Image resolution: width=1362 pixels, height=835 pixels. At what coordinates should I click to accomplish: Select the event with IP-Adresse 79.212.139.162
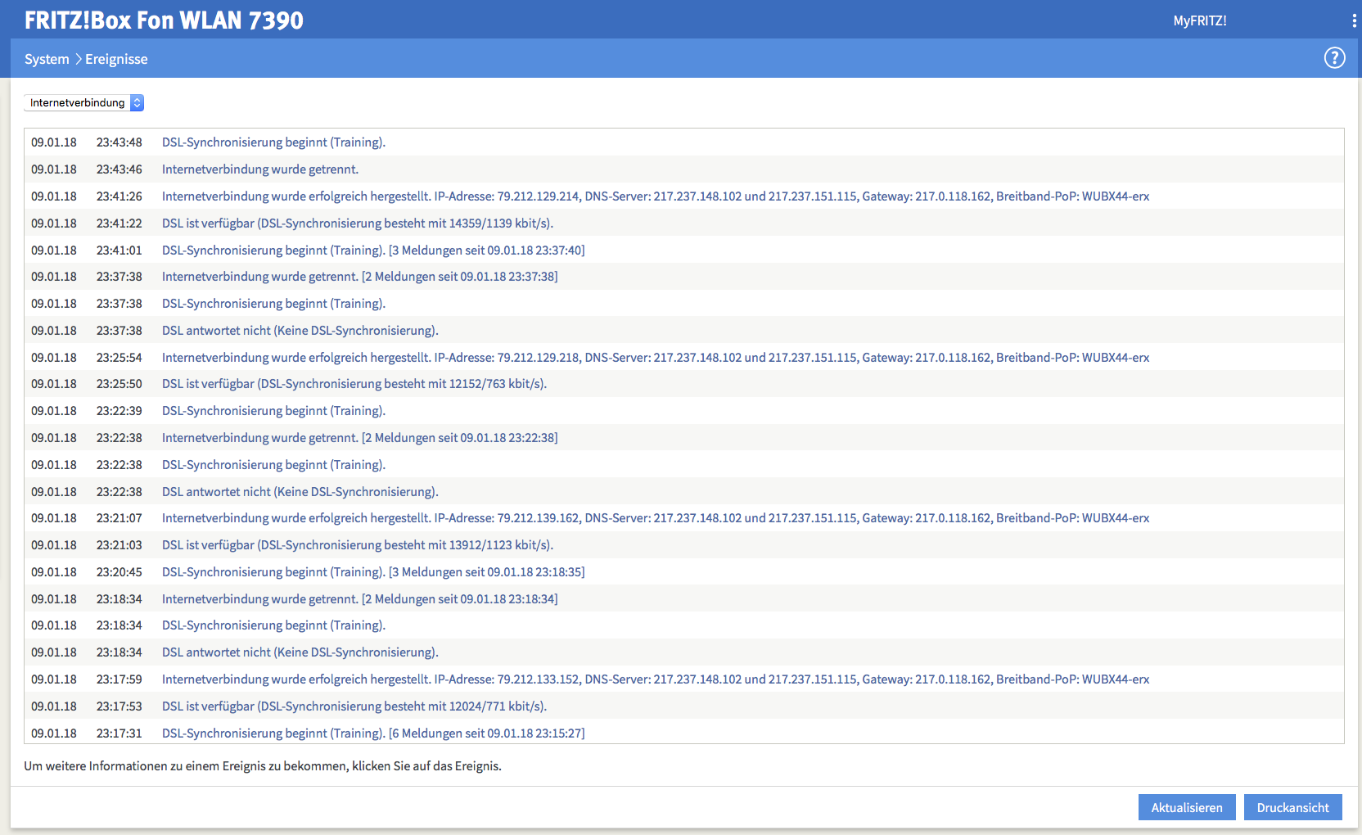coord(655,518)
